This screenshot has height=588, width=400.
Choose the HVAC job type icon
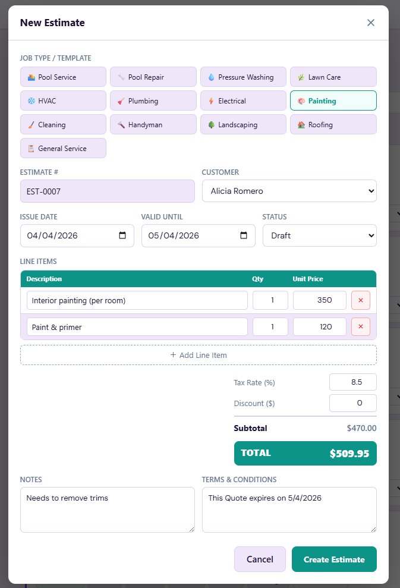coord(32,100)
